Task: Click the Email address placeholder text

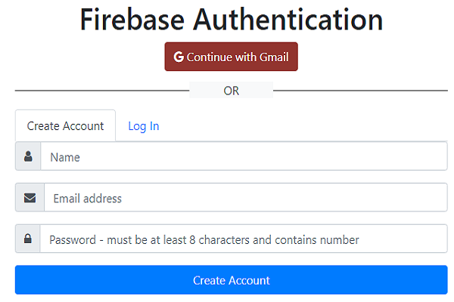Action: [x=88, y=199]
